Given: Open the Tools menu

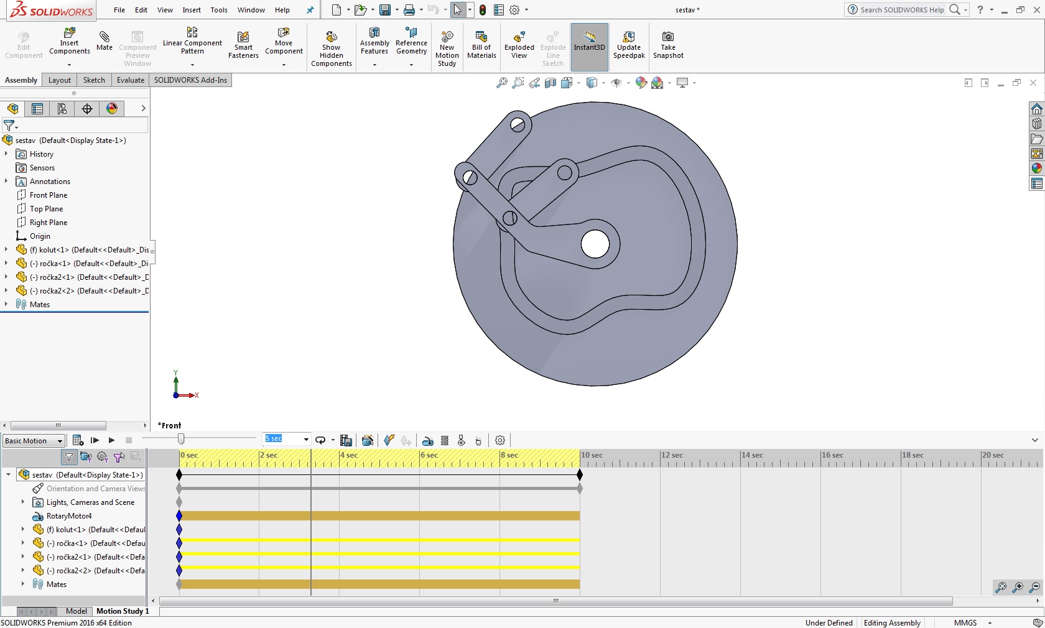Looking at the screenshot, I should (218, 10).
